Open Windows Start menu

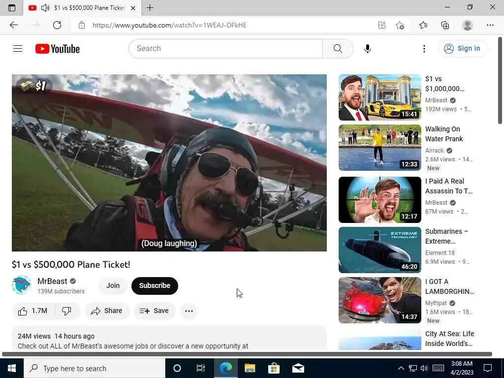[12, 368]
